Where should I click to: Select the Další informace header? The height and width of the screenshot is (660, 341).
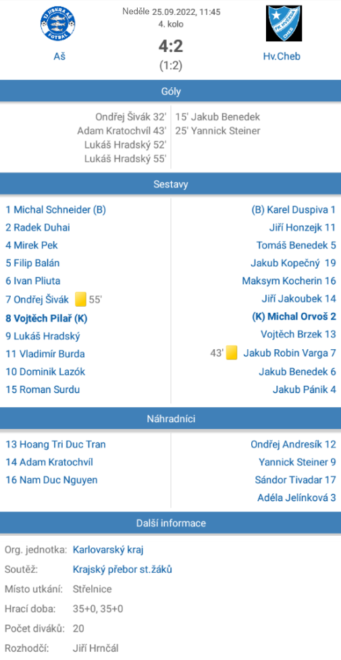click(170, 523)
